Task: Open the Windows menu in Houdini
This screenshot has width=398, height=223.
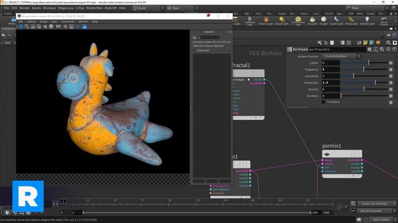Action: pyautogui.click(x=49, y=8)
